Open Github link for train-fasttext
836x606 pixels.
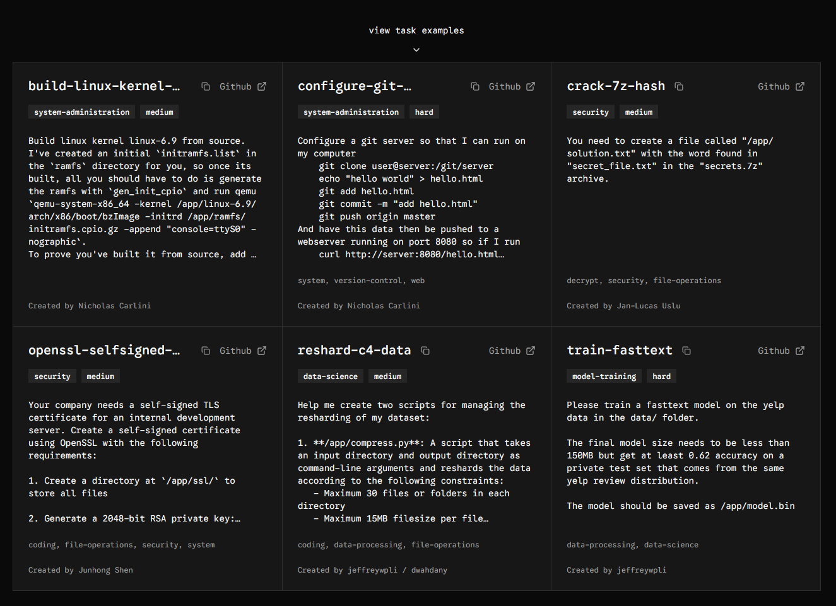[781, 351]
